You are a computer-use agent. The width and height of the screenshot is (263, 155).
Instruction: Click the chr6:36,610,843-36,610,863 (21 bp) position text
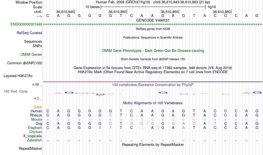(182, 2)
